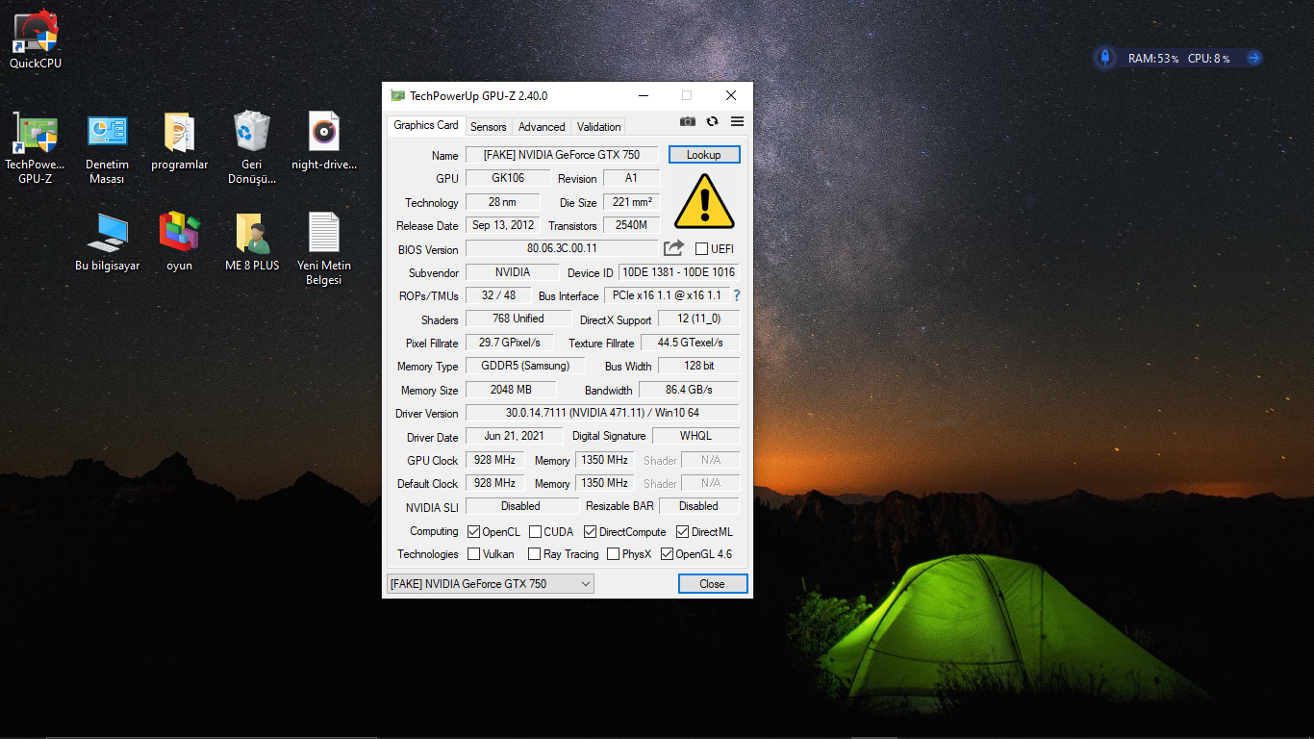Click the Die Size value 221 mm²
This screenshot has width=1314, height=739.
coord(632,202)
